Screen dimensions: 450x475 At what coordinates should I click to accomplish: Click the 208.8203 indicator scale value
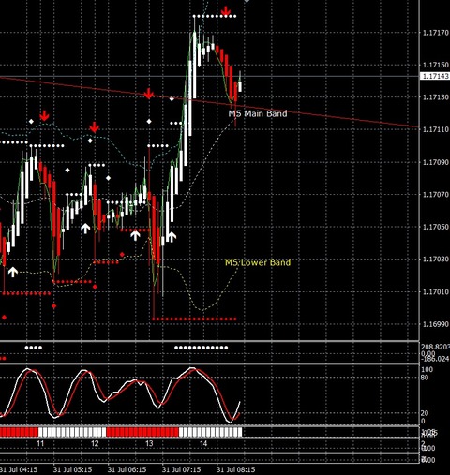click(435, 347)
